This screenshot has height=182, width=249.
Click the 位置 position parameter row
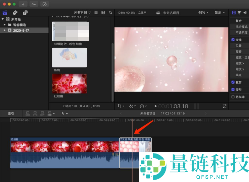[240, 46]
